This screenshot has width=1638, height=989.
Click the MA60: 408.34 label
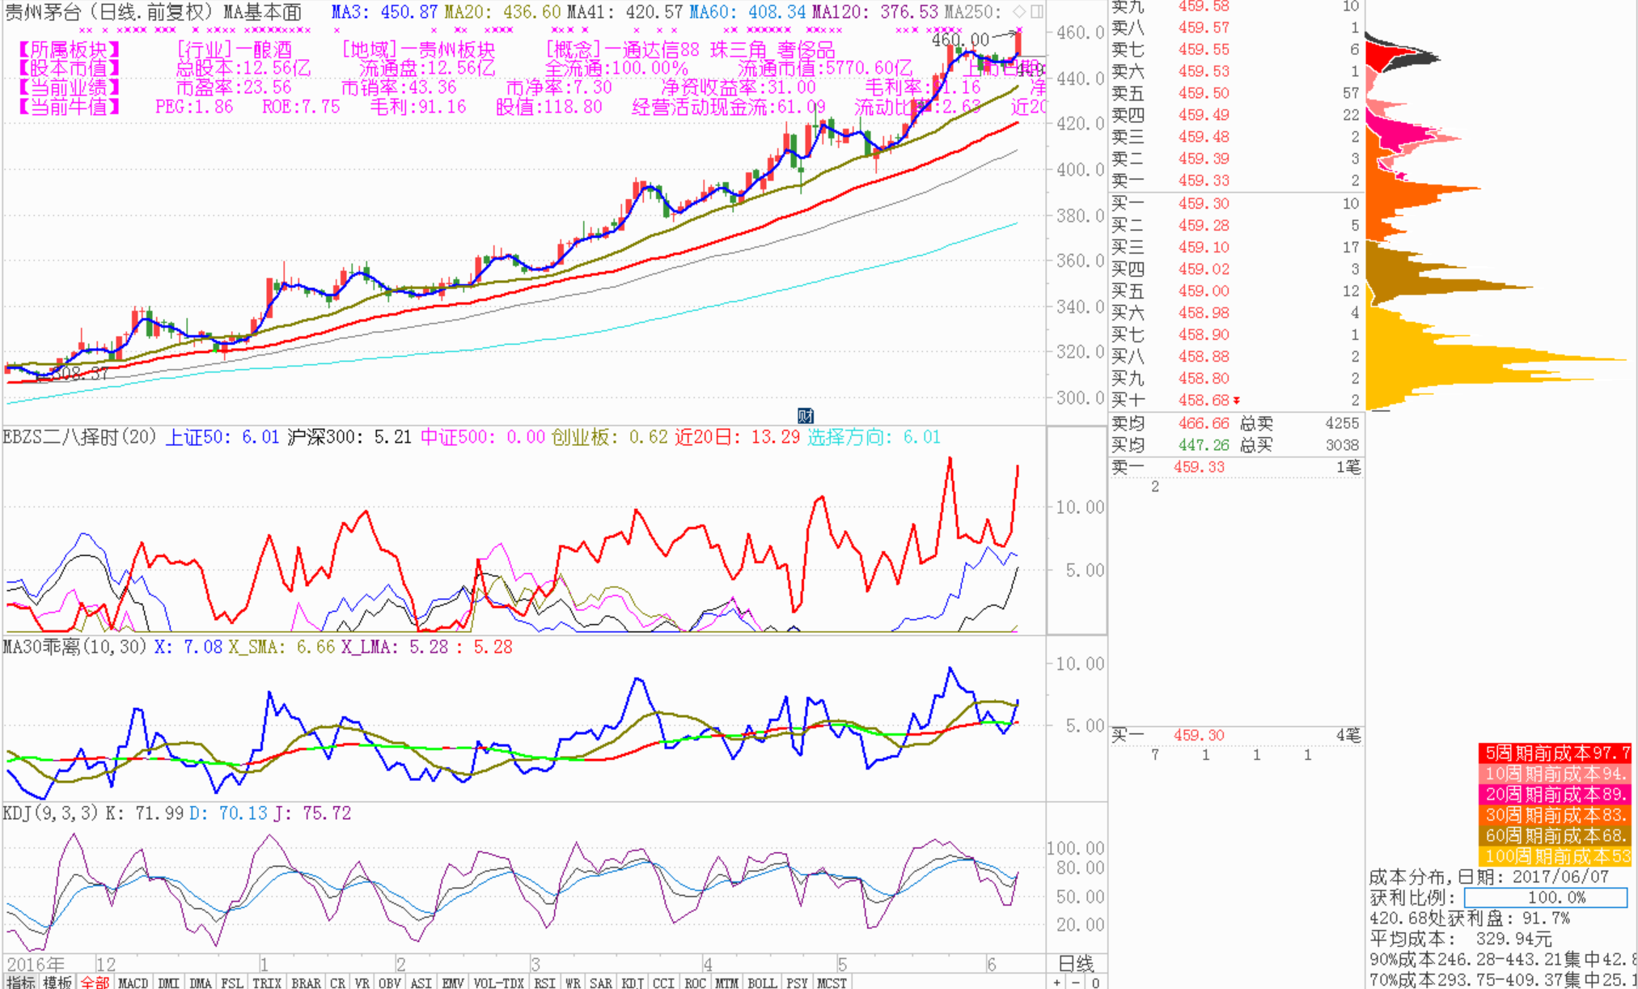pyautogui.click(x=747, y=12)
